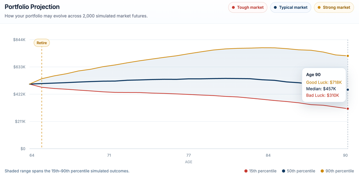Viewport: 359px width, 177px height.
Task: Click the $633K y-axis label
Action: [19, 67]
